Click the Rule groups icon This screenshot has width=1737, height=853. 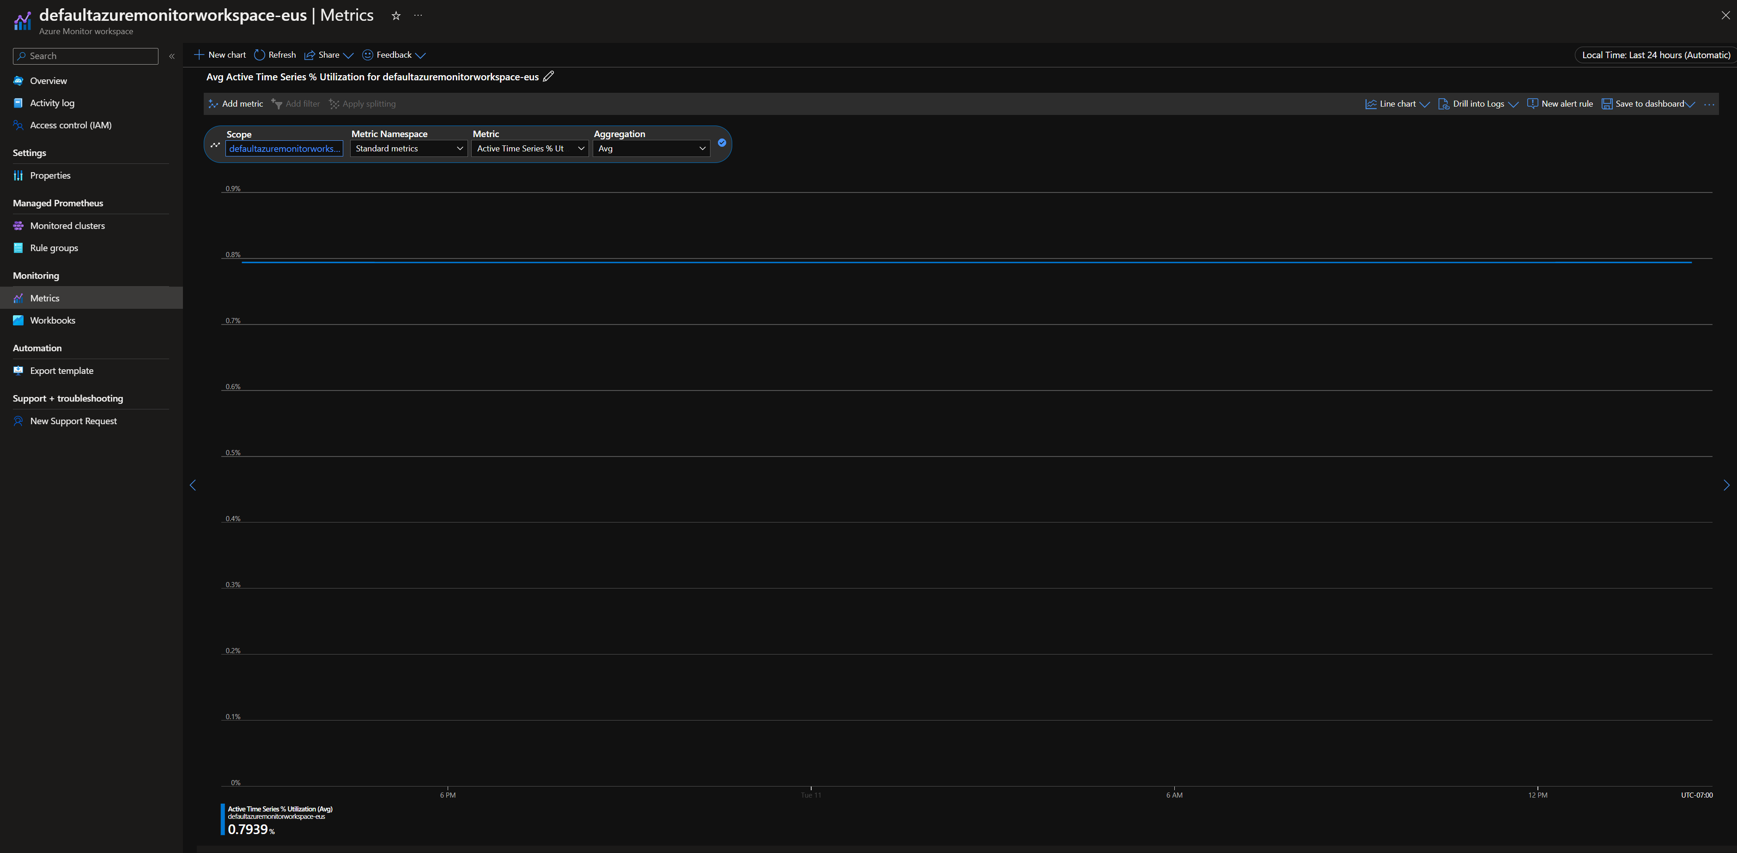click(x=18, y=248)
